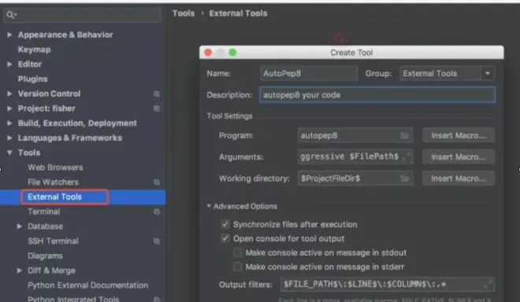The height and width of the screenshot is (302, 520).
Task: Click the Tool Settings section label
Action: click(x=229, y=116)
